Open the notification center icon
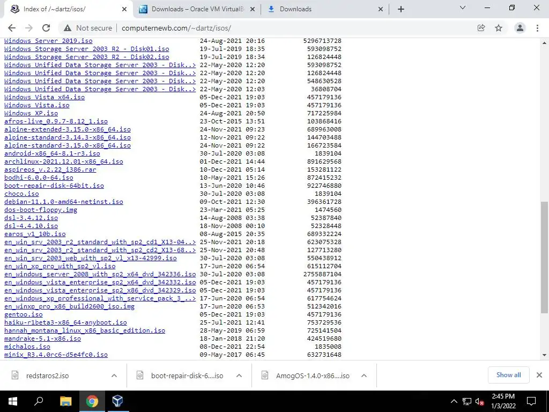 click(531, 401)
